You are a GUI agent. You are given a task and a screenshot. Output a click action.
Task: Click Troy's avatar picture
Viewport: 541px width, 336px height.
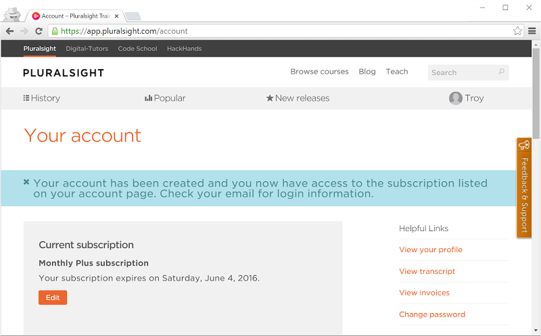(x=455, y=98)
